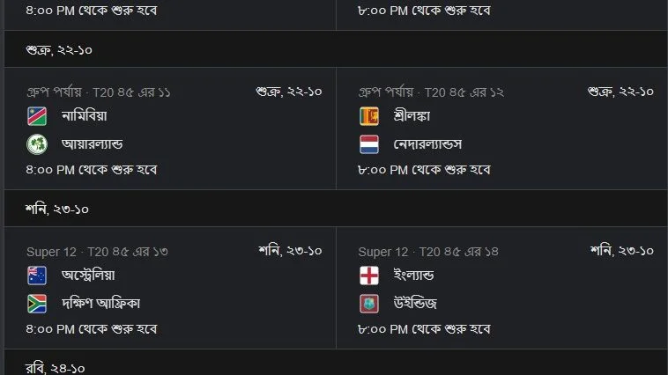Open নামিবিয়া team name link

[x=84, y=116]
